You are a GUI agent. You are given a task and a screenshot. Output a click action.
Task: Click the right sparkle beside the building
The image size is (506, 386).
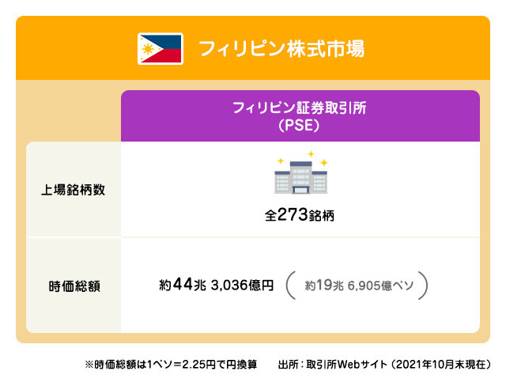324,162
